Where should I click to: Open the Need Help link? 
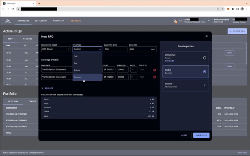[243, 153]
